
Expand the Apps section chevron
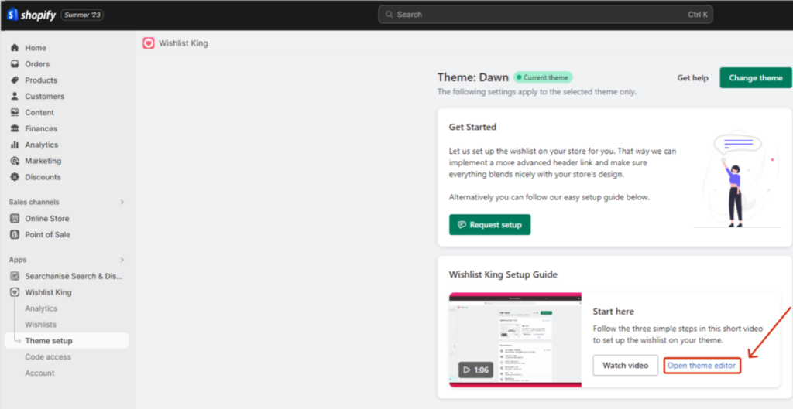pyautogui.click(x=122, y=260)
